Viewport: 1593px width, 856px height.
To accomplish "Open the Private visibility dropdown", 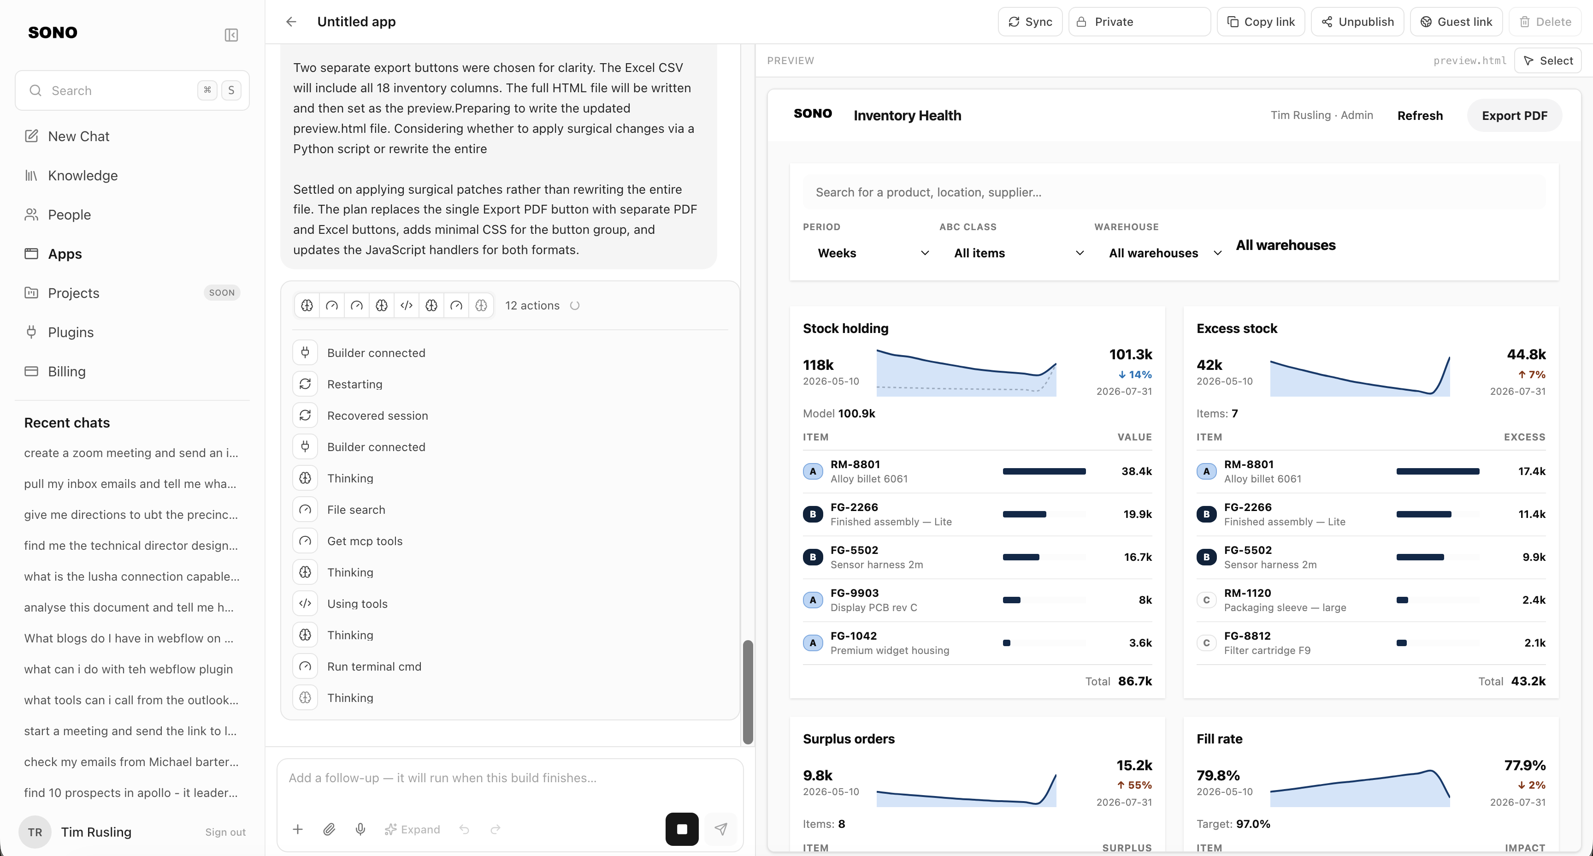I will [x=1139, y=22].
